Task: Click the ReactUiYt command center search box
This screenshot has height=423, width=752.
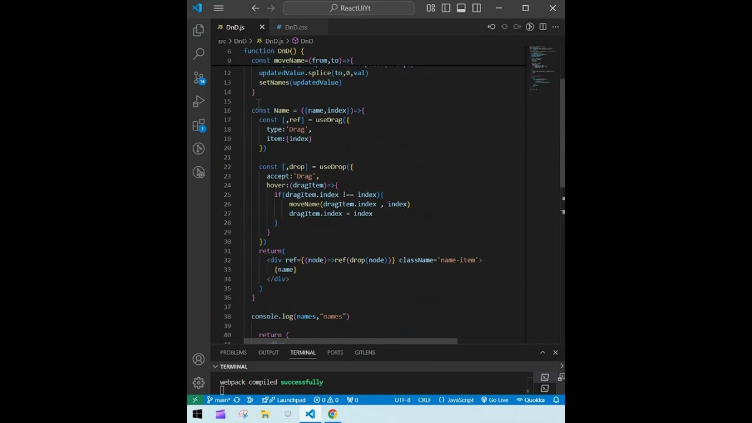Action: [349, 8]
